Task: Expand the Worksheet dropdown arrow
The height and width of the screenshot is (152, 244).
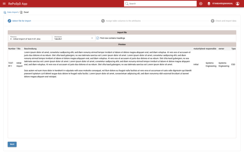Action: click(92, 38)
